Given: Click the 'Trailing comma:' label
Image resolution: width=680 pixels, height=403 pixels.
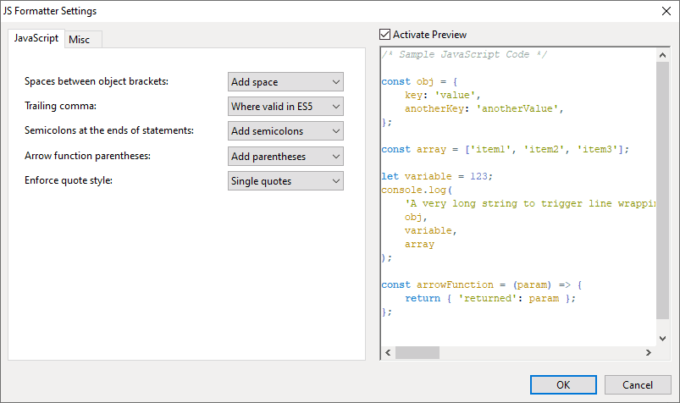Looking at the screenshot, I should pos(60,107).
